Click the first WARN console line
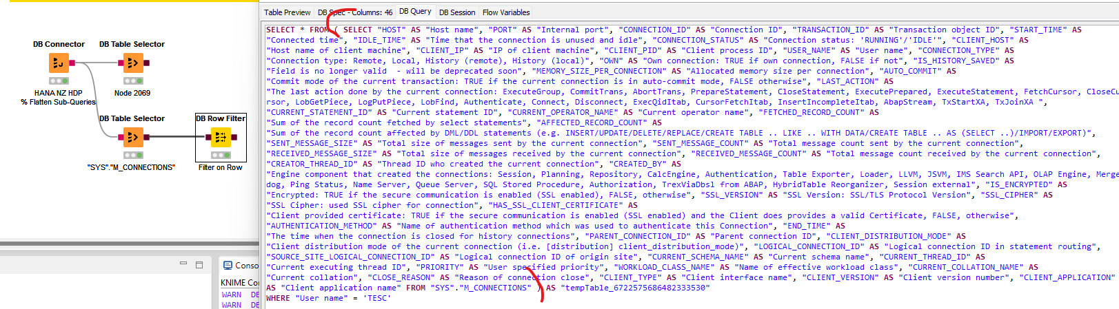1119x309 pixels. pos(240,295)
